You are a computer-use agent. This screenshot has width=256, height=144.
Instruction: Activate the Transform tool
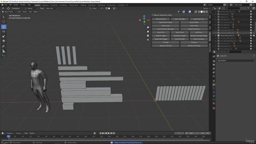[4, 41]
